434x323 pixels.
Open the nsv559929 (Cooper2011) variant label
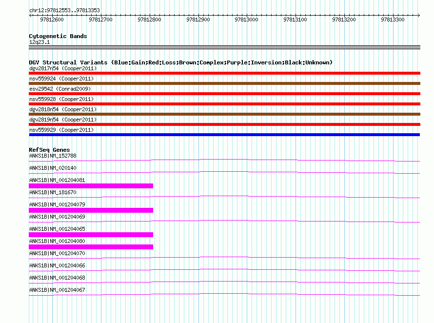[x=61, y=130]
